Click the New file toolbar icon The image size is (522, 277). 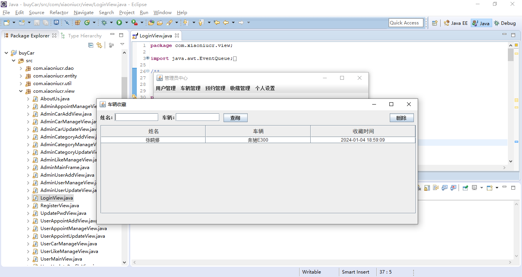6,23
